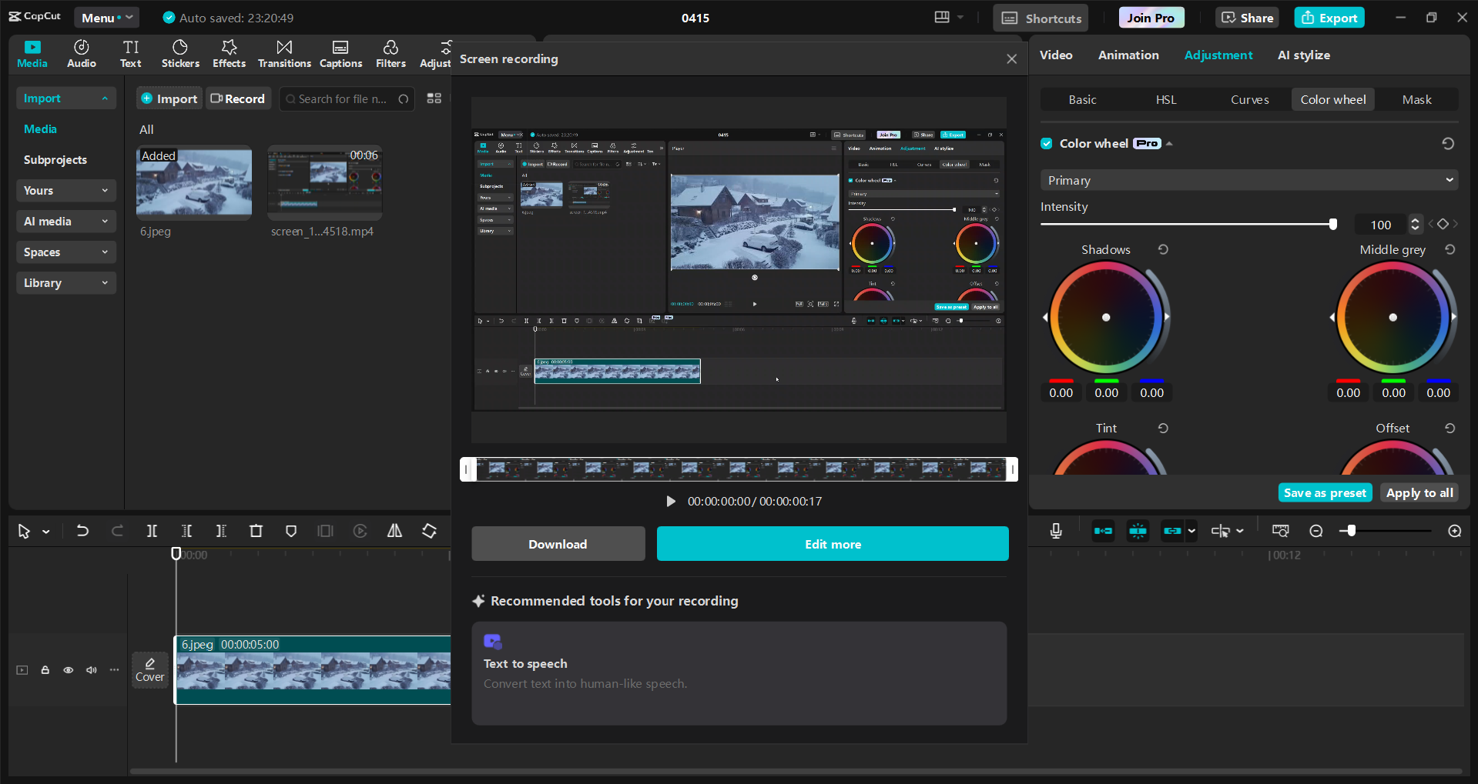Lock the timeline track
This screenshot has height=784, width=1478.
click(x=45, y=670)
